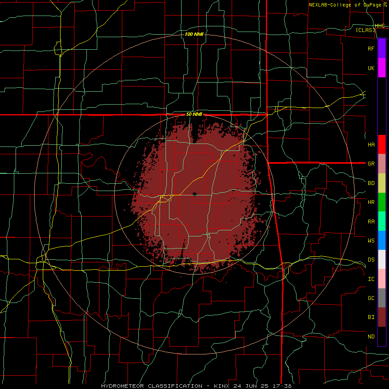Click the UK legend label

pos(371,68)
